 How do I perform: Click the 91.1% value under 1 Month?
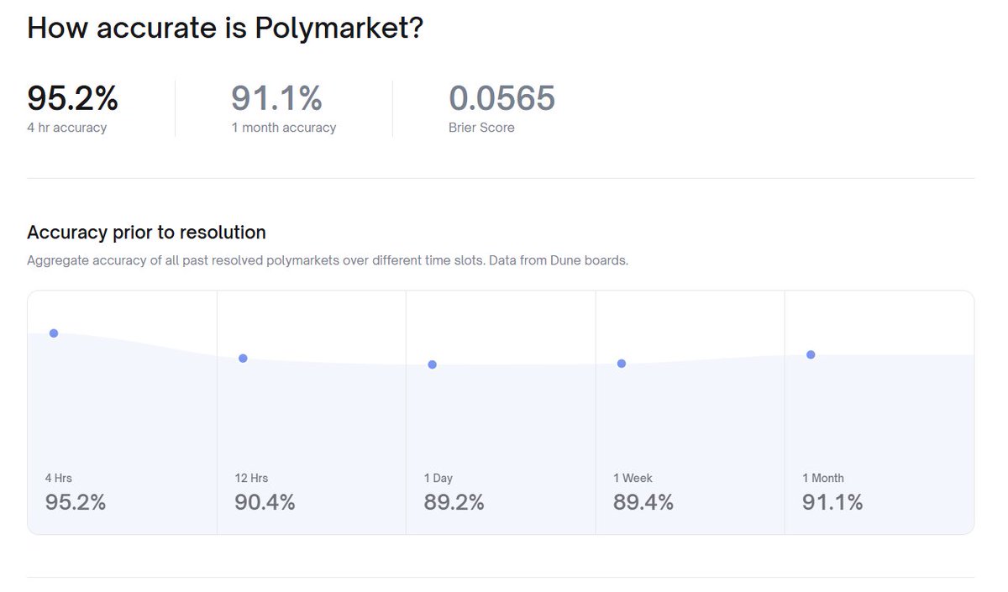pyautogui.click(x=832, y=503)
